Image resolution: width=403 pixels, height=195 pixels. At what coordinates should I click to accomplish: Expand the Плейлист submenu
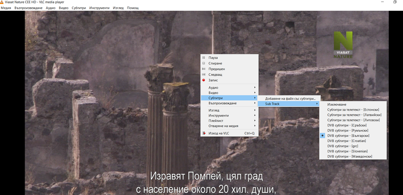click(229, 121)
